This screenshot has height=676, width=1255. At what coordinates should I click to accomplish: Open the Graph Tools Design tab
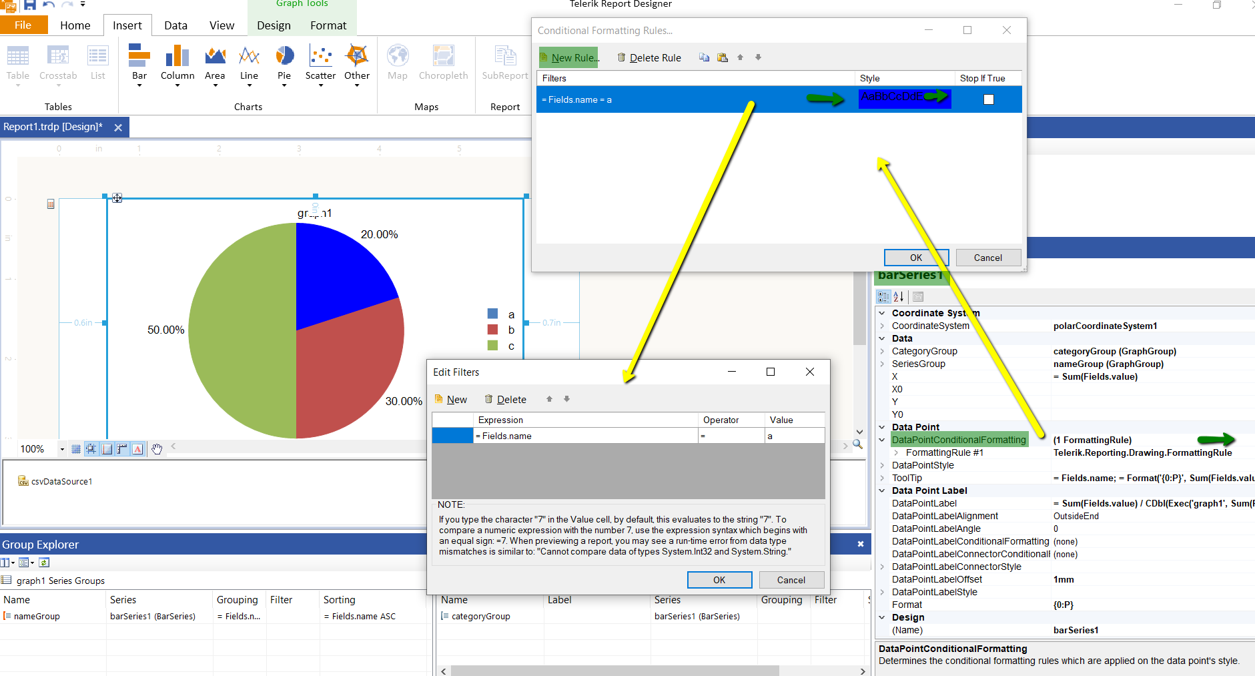pyautogui.click(x=274, y=25)
